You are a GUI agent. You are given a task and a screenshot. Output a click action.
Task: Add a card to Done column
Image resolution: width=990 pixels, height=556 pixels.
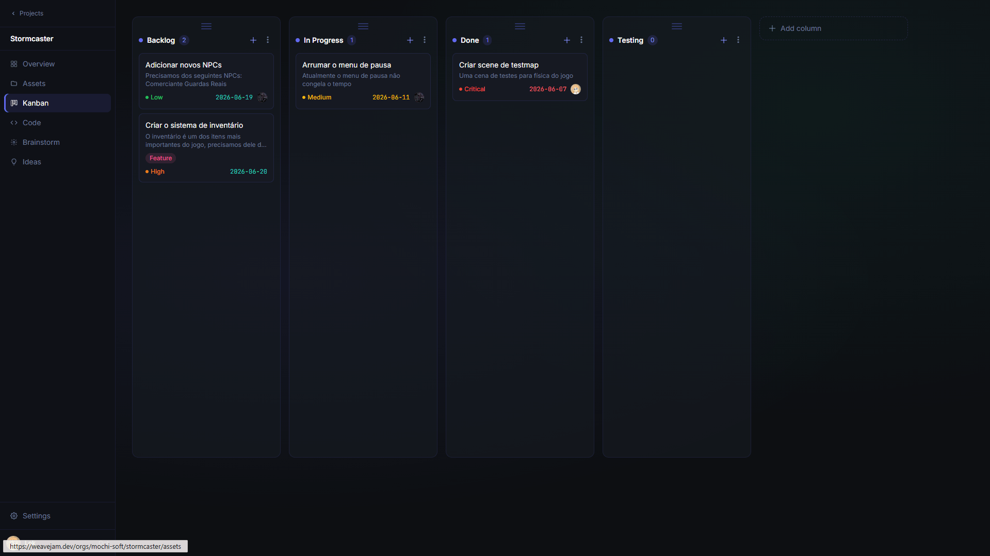tap(567, 40)
